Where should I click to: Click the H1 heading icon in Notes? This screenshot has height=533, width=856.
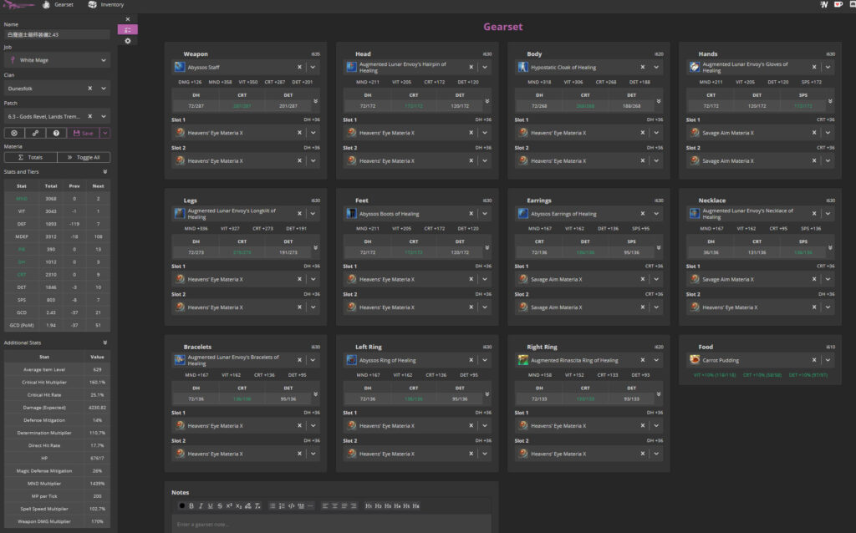coord(369,505)
